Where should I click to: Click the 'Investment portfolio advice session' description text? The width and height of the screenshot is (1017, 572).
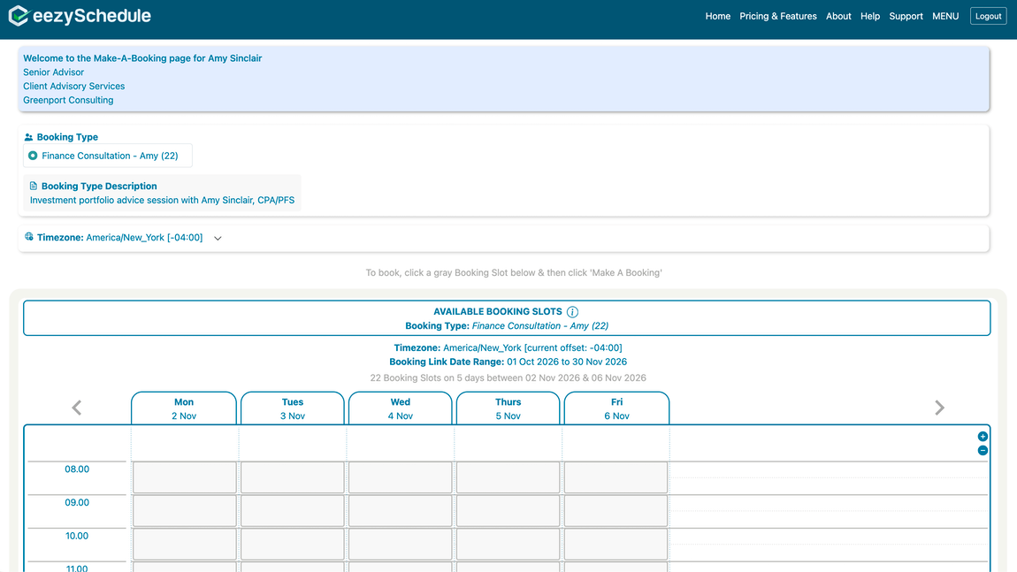pyautogui.click(x=162, y=200)
